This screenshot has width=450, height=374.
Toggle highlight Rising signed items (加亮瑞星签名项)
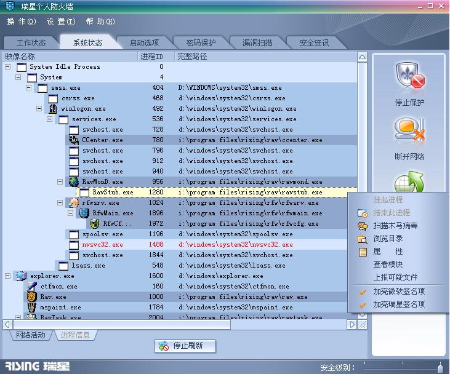(x=399, y=304)
